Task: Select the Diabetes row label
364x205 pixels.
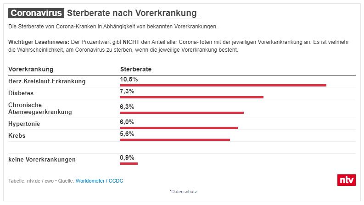Action: click(x=21, y=93)
